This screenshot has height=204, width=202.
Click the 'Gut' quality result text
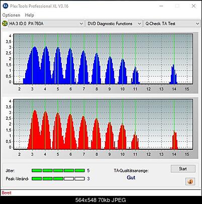[x=131, y=177]
